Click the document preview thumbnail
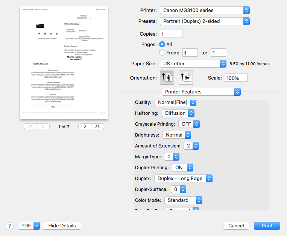Viewport: 287px width, 236px height. click(64, 63)
